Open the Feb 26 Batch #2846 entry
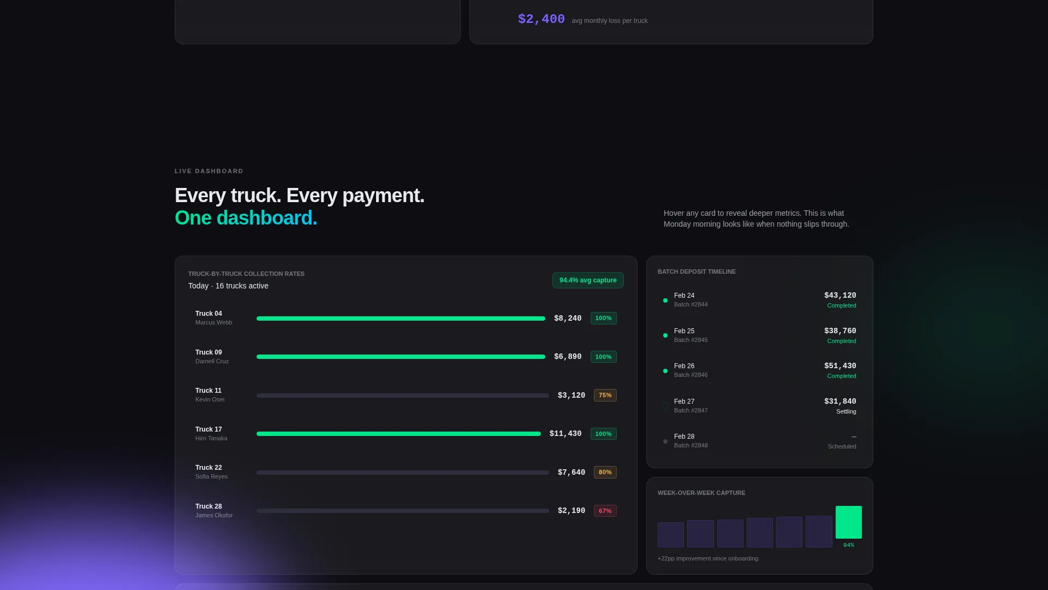This screenshot has height=590, width=1048. [x=759, y=370]
